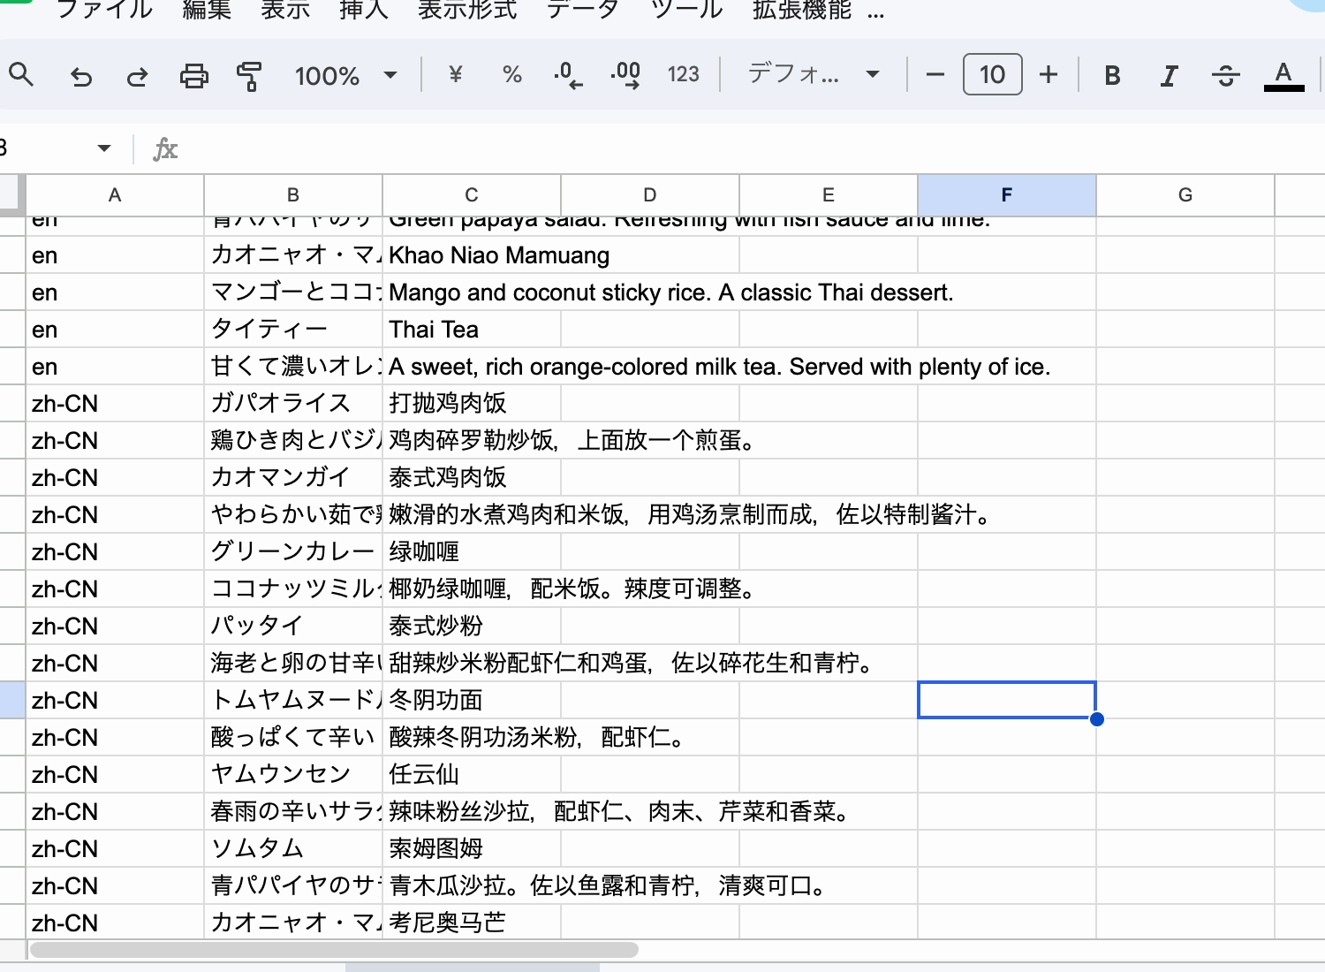Format as currency with yen icon
This screenshot has height=972, width=1325.
[456, 75]
